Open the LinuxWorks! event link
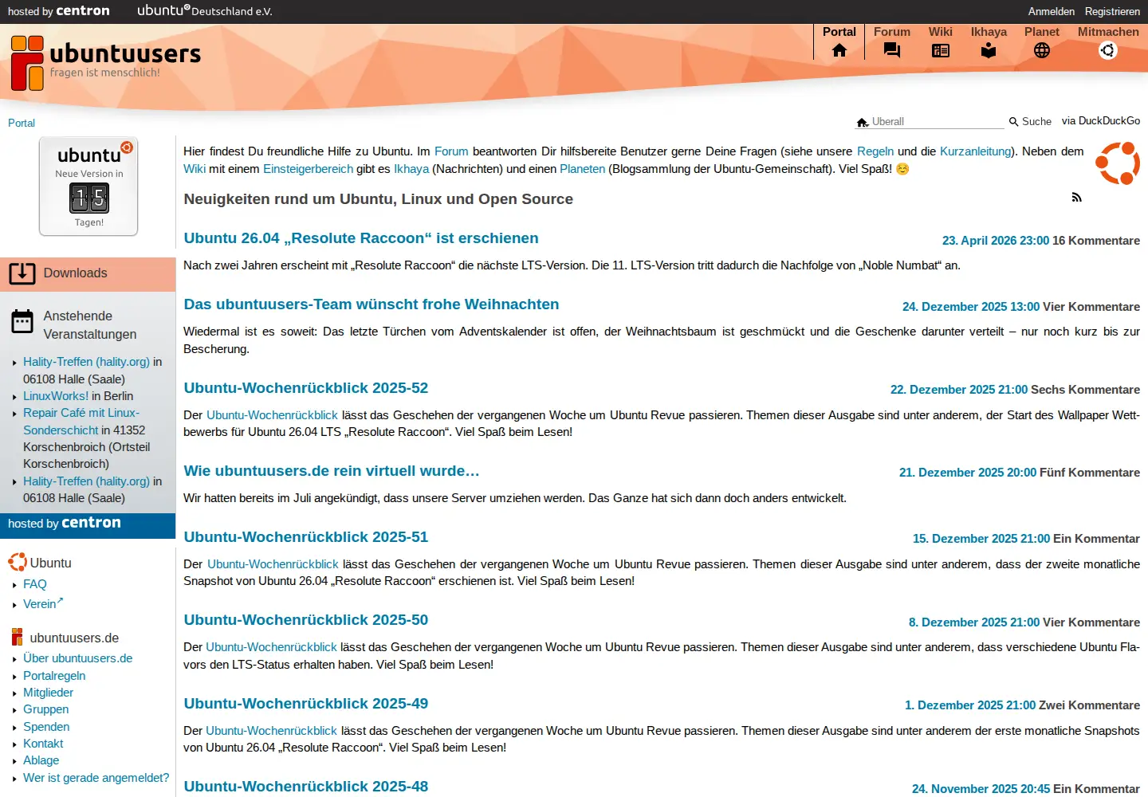Image resolution: width=1148 pixels, height=797 pixels. 56,396
